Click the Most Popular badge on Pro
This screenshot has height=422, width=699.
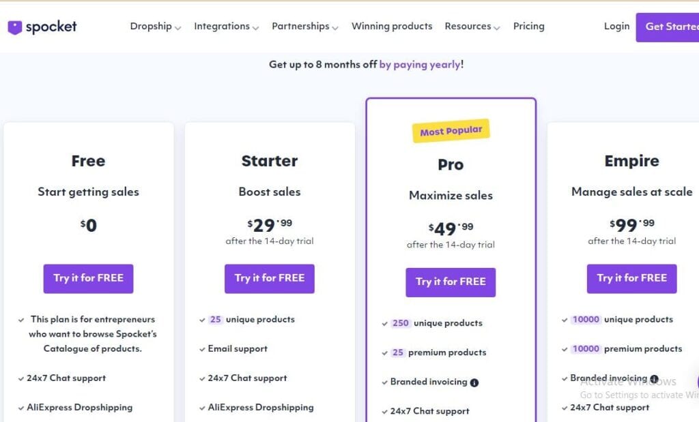[x=451, y=131]
